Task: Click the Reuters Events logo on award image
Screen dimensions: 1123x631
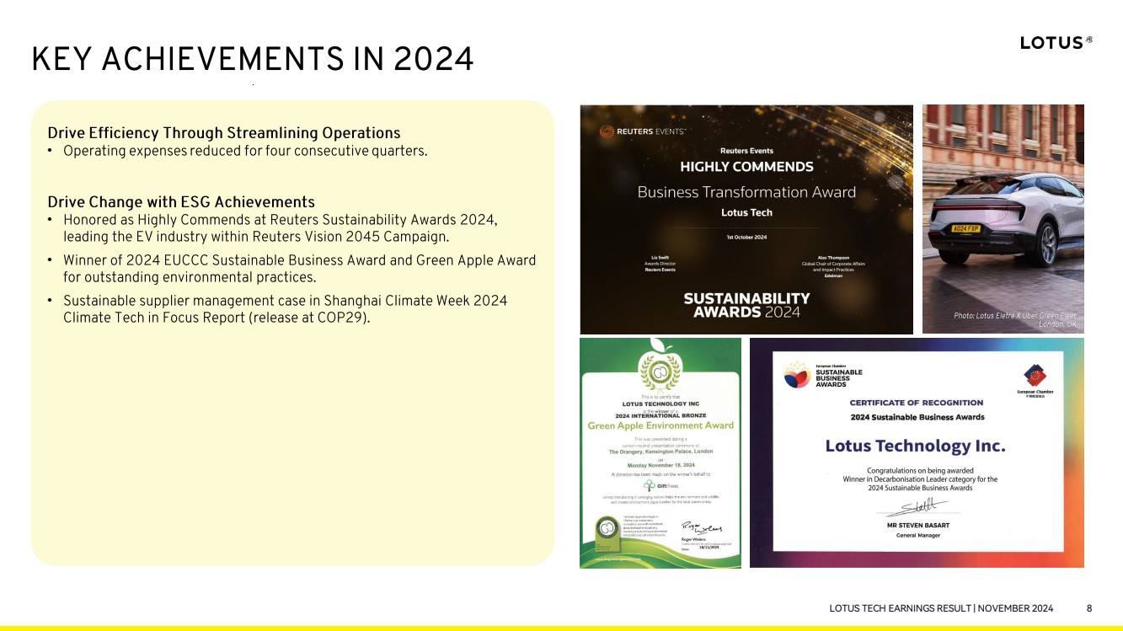Action: coord(642,131)
